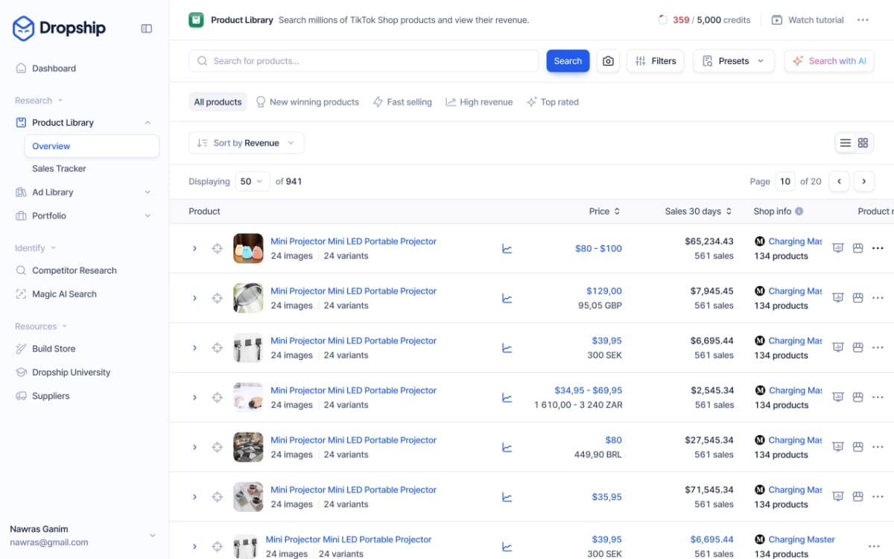Switch to grid view layout

pyautogui.click(x=863, y=143)
